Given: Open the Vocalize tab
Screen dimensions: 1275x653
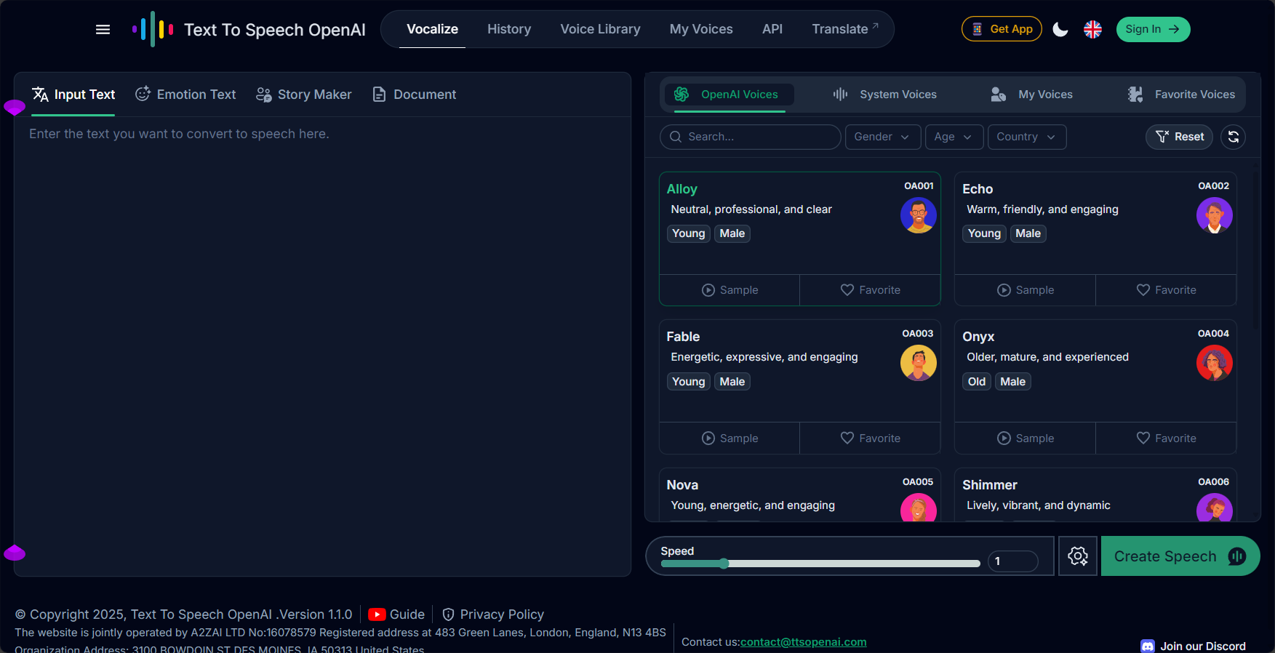Looking at the screenshot, I should tap(432, 29).
